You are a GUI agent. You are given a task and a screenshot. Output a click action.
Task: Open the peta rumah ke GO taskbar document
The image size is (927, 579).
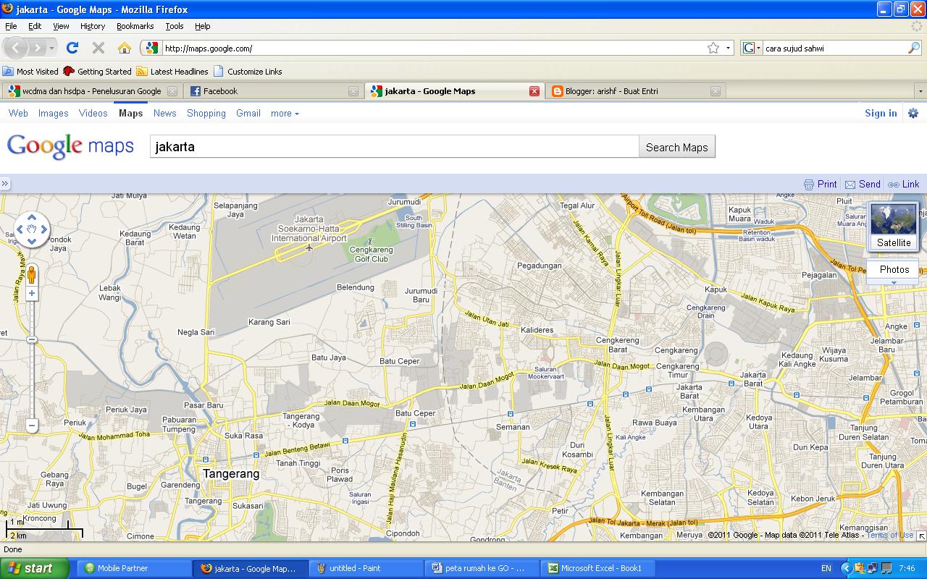click(x=482, y=568)
